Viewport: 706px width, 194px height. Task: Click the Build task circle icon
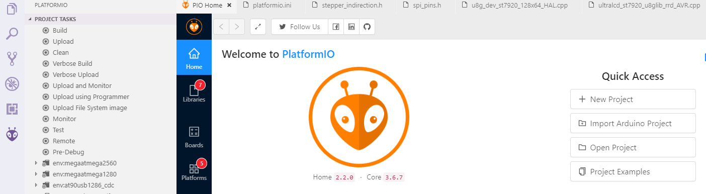point(46,31)
